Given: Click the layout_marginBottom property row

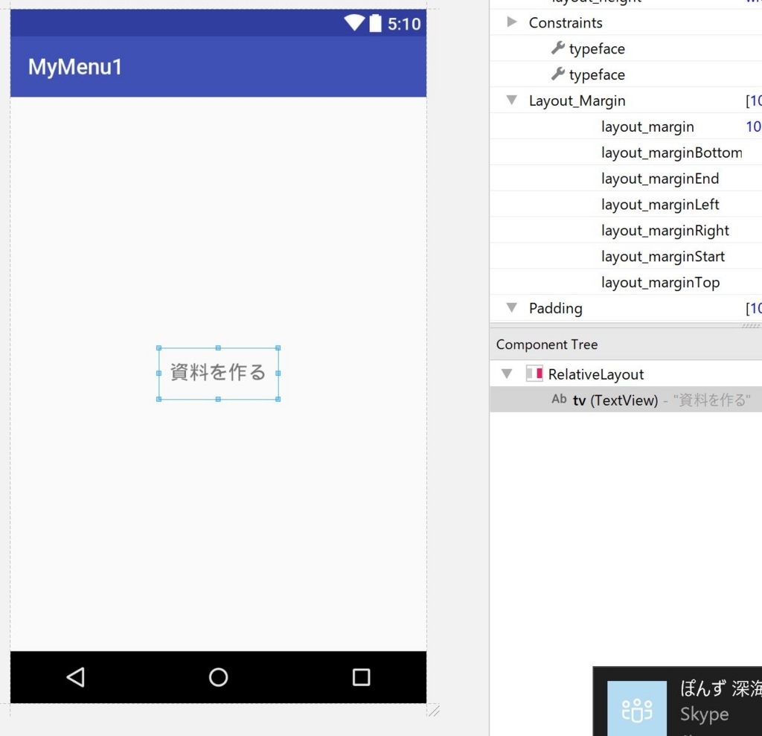Looking at the screenshot, I should [x=626, y=152].
